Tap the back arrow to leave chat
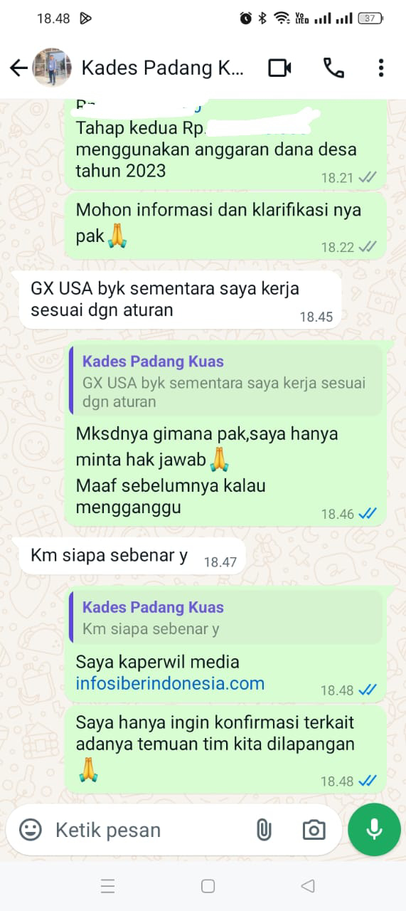 18,68
